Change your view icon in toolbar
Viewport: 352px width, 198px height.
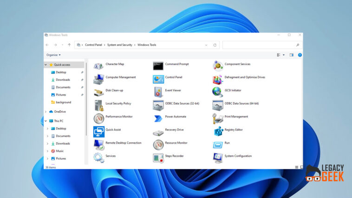click(x=279, y=55)
